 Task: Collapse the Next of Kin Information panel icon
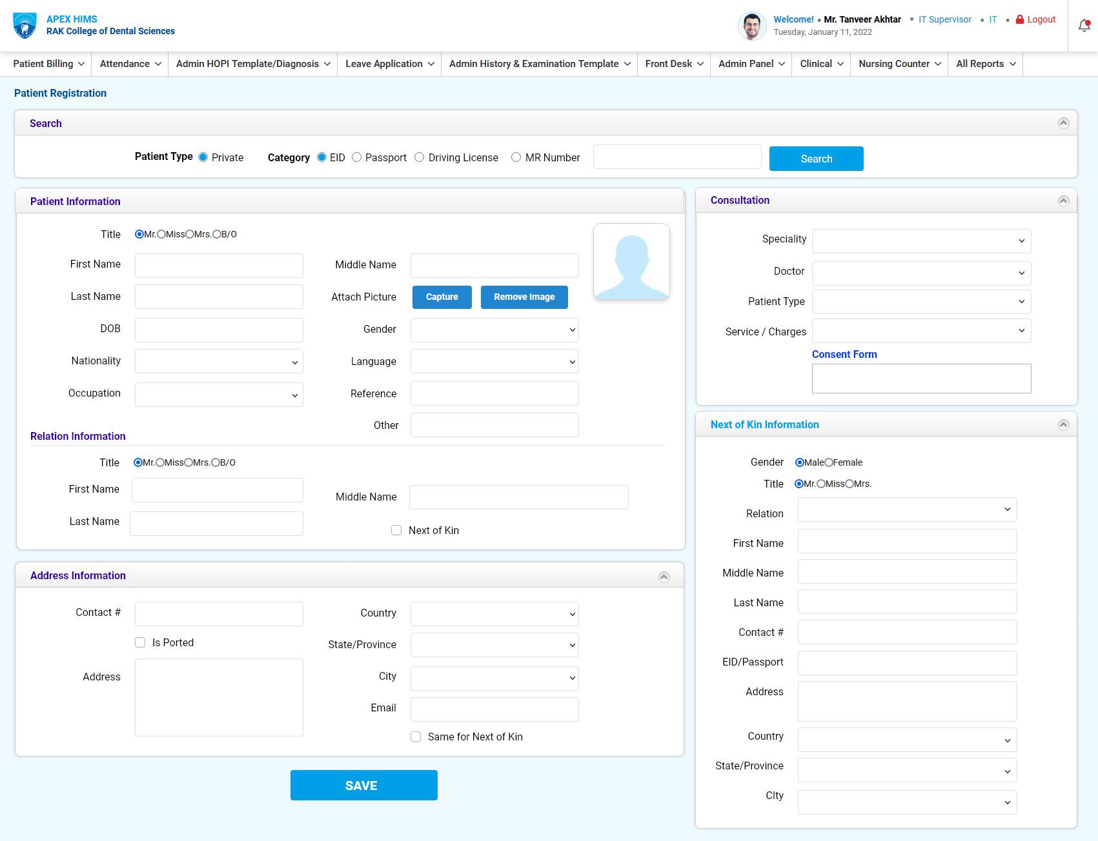(1064, 425)
